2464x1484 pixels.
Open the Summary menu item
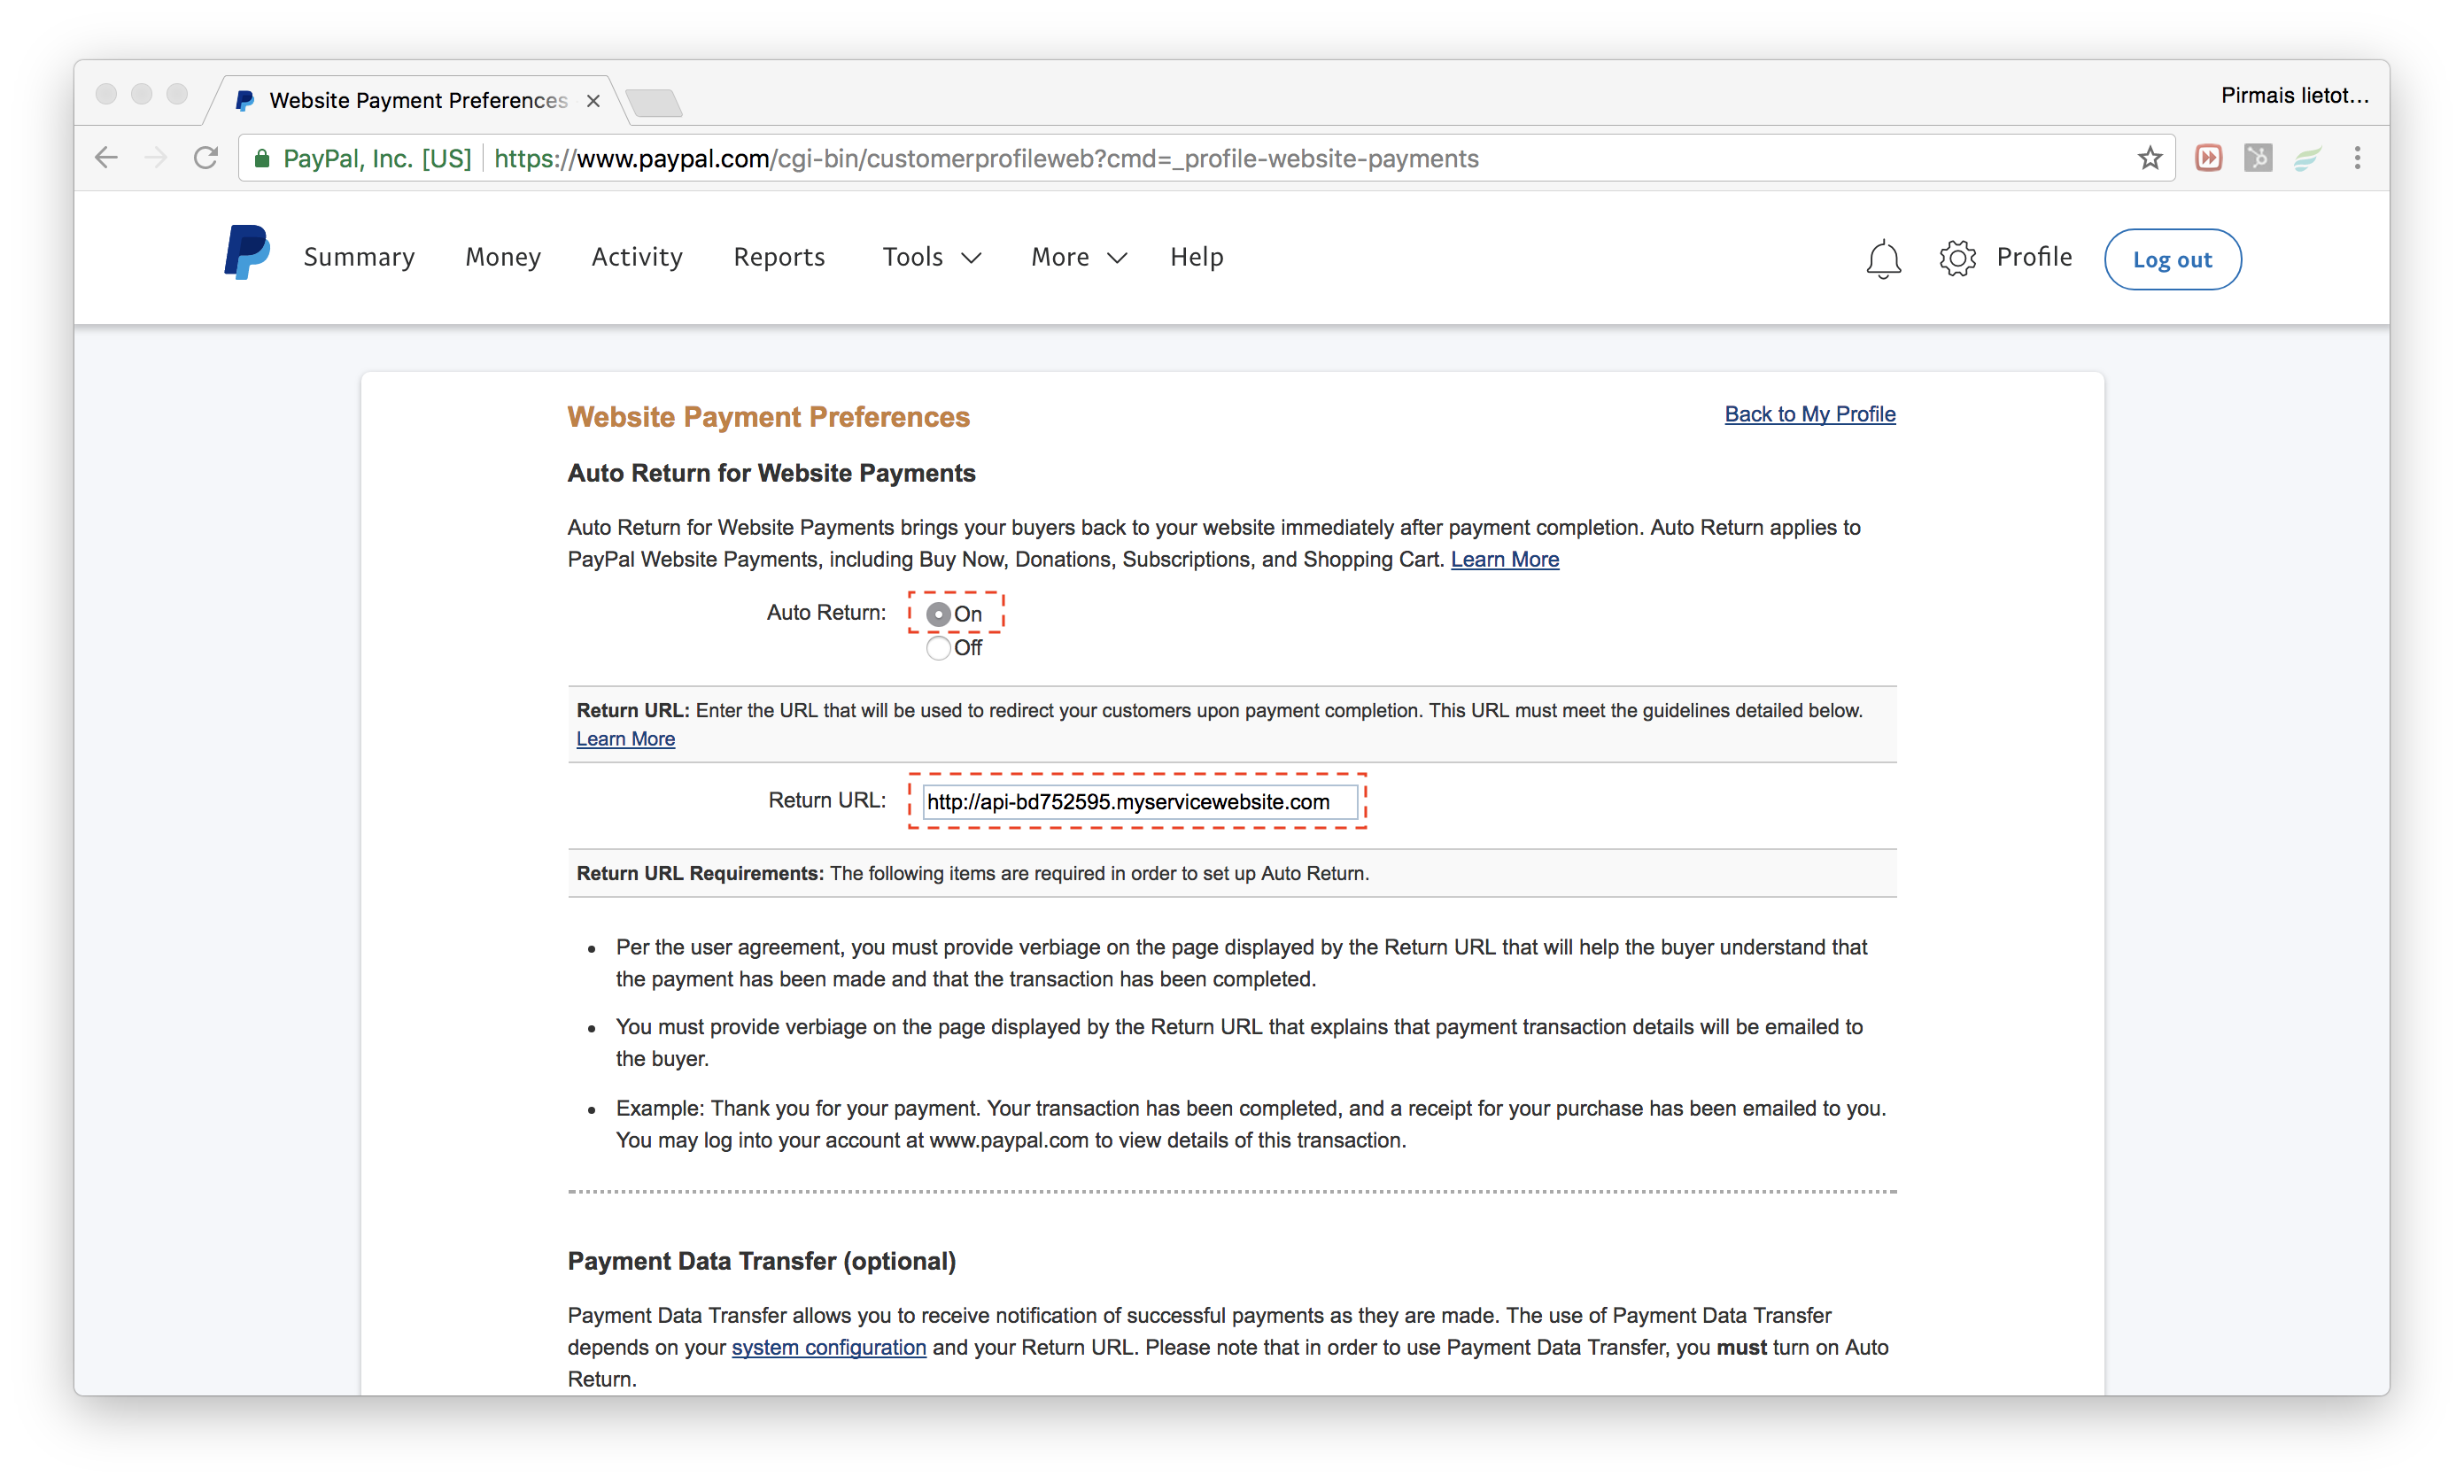tap(359, 257)
